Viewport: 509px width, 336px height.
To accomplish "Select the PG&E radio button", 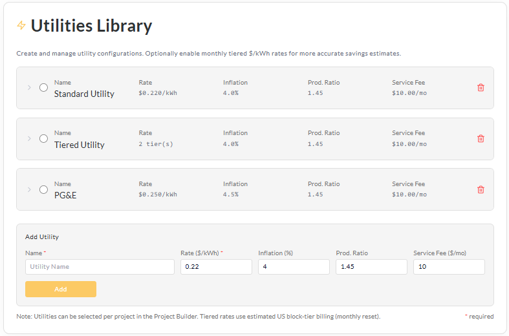I will pyautogui.click(x=43, y=189).
